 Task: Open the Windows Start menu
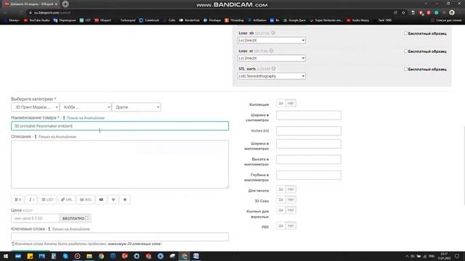(6, 256)
